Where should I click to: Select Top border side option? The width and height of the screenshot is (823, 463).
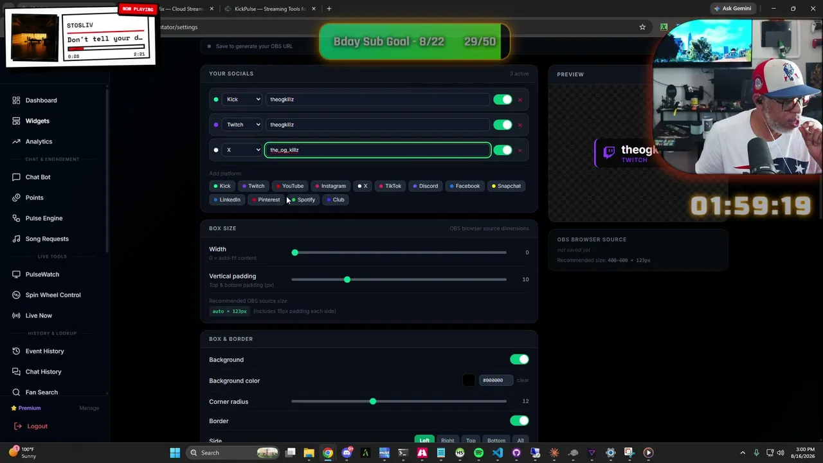[471, 440]
